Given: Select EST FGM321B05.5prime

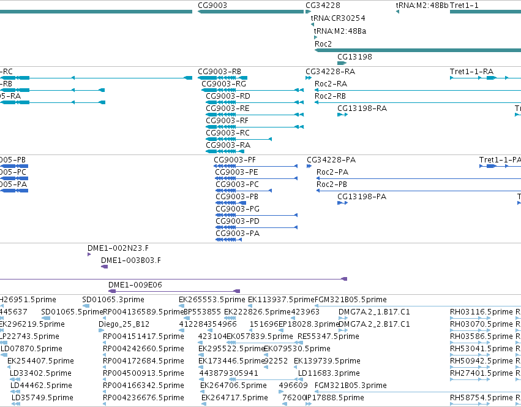Looking at the screenshot, I should coord(351,300).
